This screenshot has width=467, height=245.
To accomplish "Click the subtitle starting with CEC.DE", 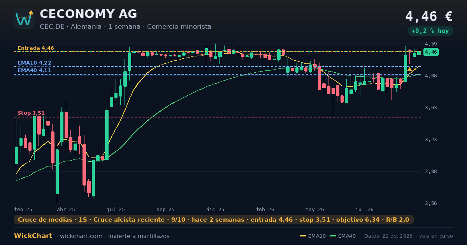I will pos(125,26).
